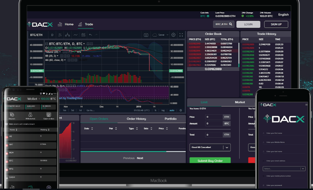Open the Good till Cancelled dropdown
The width and height of the screenshot is (313, 190).
(x=210, y=148)
